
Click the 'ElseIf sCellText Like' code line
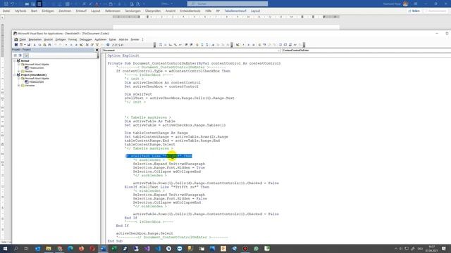click(167, 187)
